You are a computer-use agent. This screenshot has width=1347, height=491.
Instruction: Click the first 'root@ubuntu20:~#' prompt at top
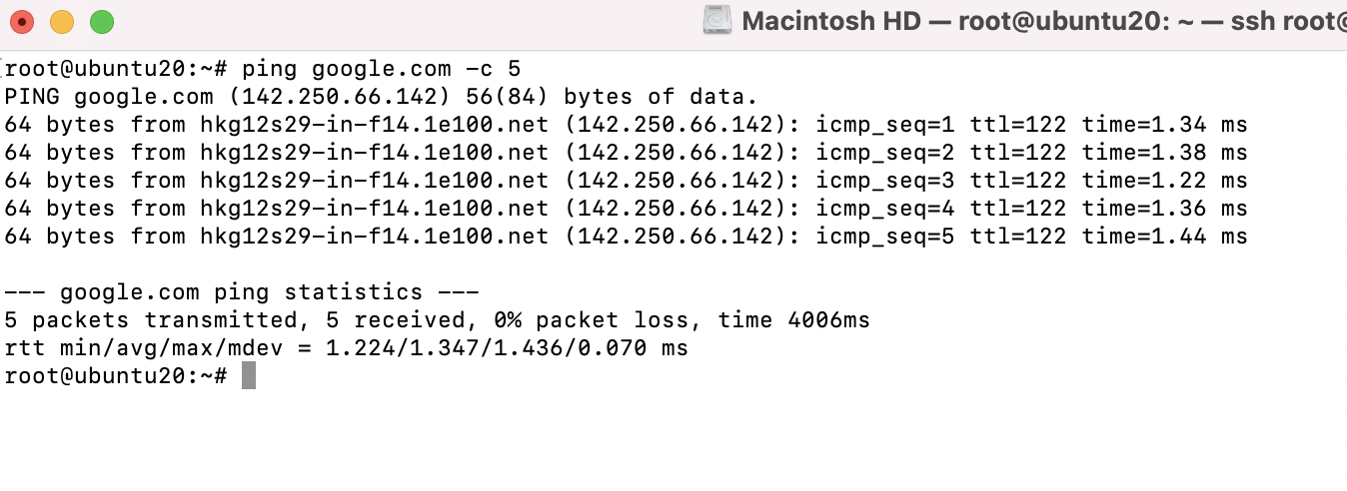117,69
